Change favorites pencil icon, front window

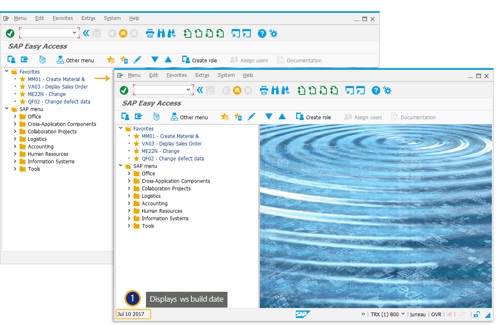252,117
